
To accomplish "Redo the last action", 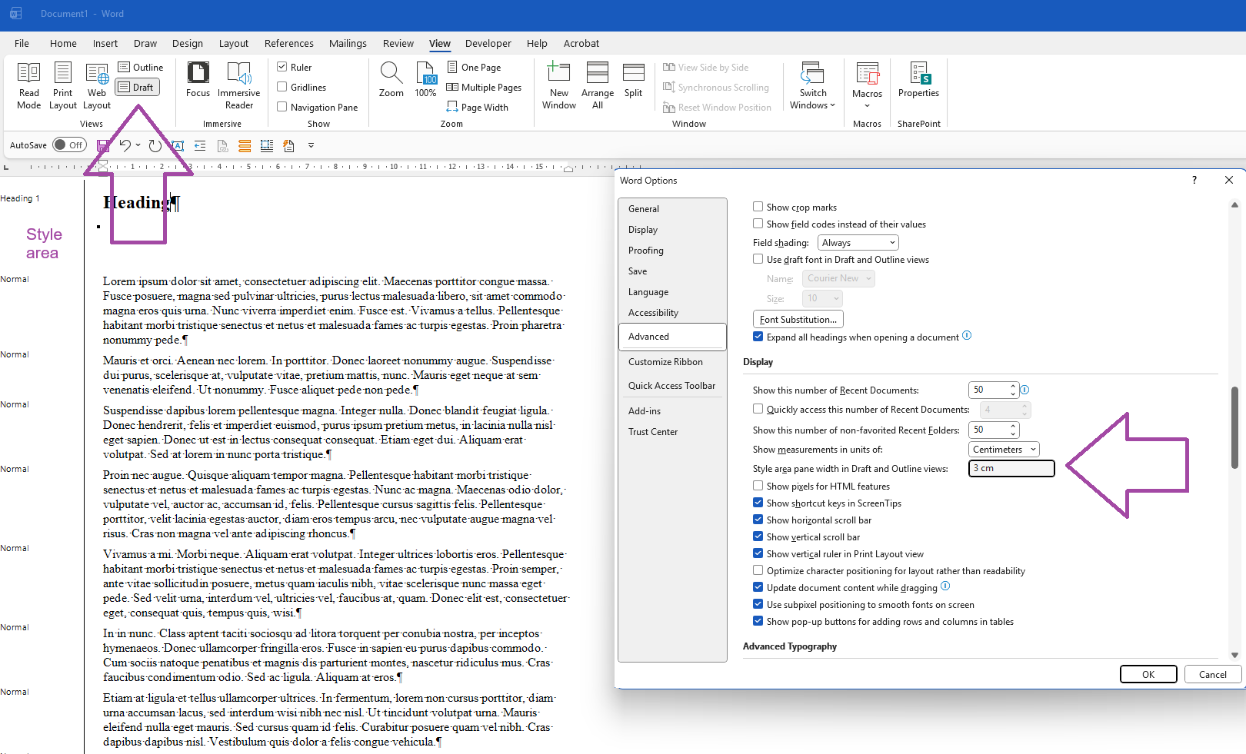I will tap(155, 145).
